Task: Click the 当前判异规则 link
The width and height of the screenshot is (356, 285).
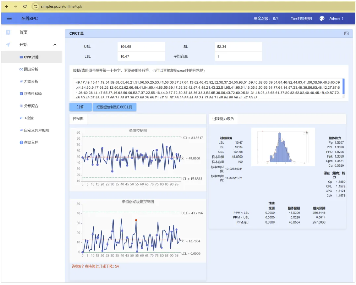Action: pos(301,19)
